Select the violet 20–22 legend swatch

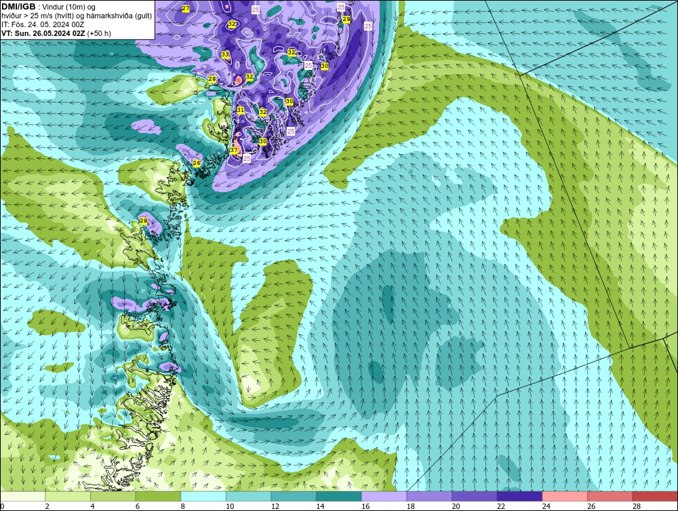[x=475, y=496]
